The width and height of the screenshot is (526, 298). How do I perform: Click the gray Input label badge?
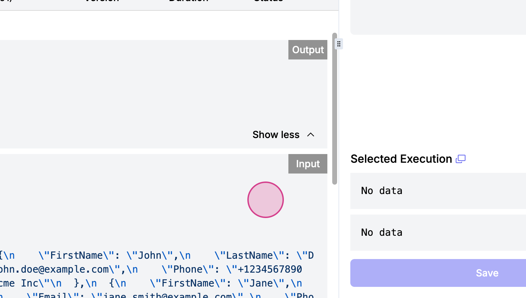(x=308, y=164)
